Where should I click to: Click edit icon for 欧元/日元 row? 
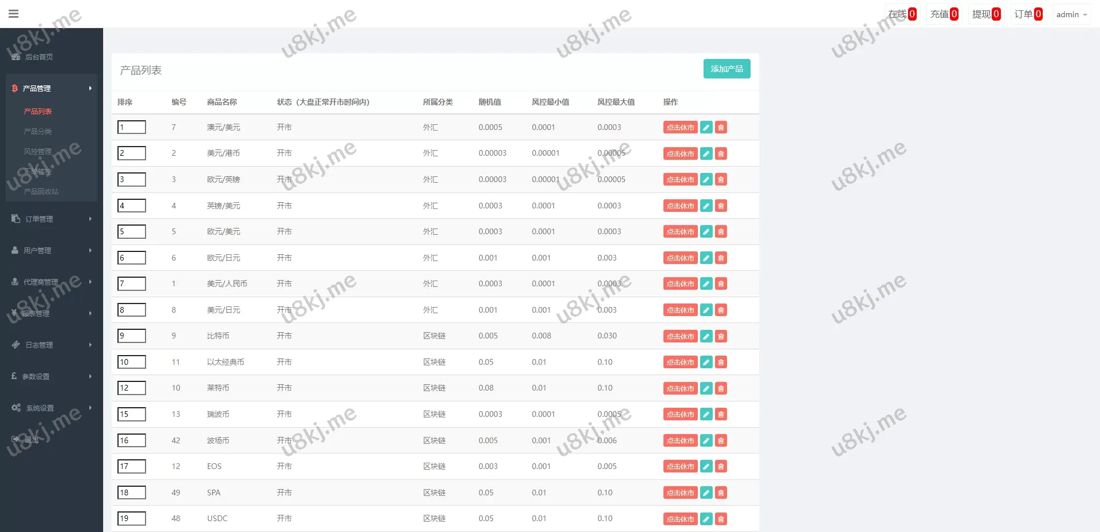click(706, 258)
